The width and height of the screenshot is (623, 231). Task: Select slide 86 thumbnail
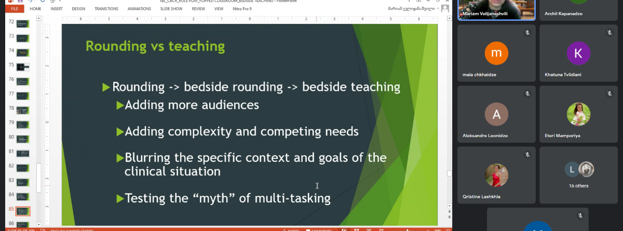click(x=23, y=224)
